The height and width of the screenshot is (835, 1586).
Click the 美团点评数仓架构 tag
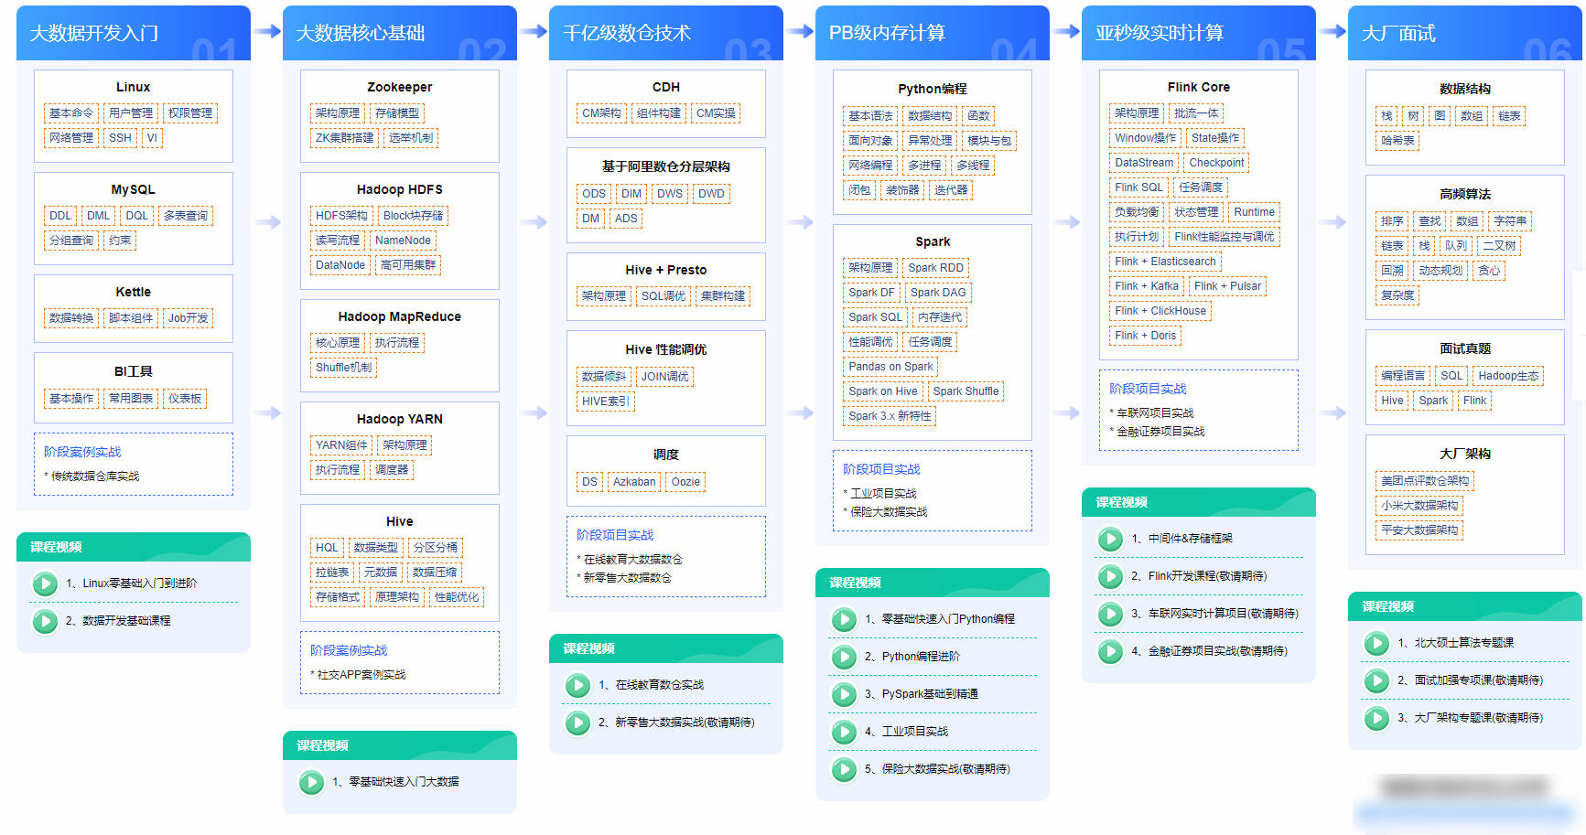tap(1425, 481)
